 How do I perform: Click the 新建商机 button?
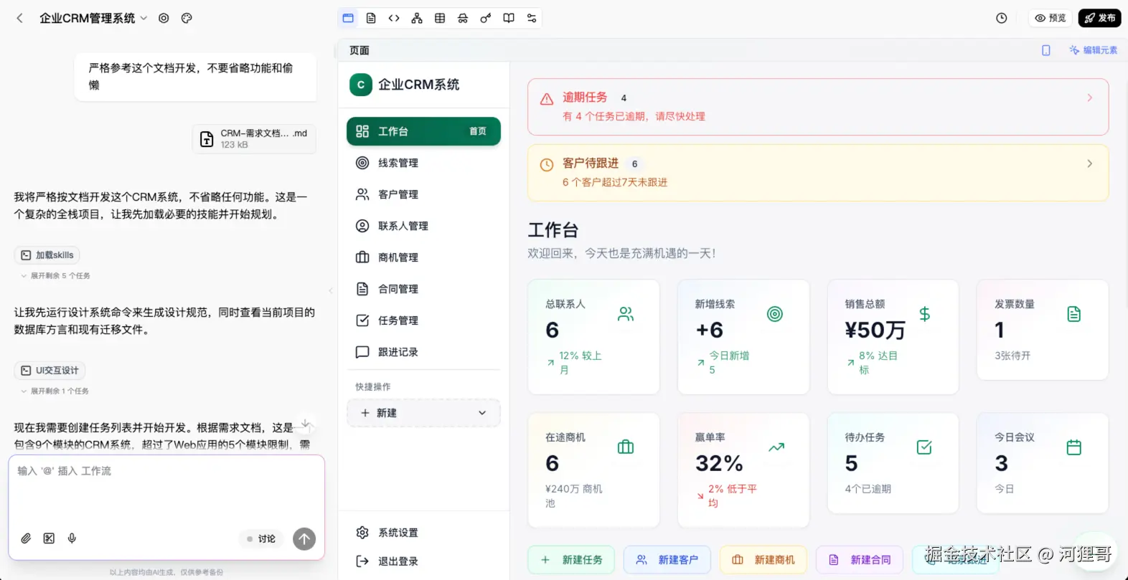click(763, 560)
